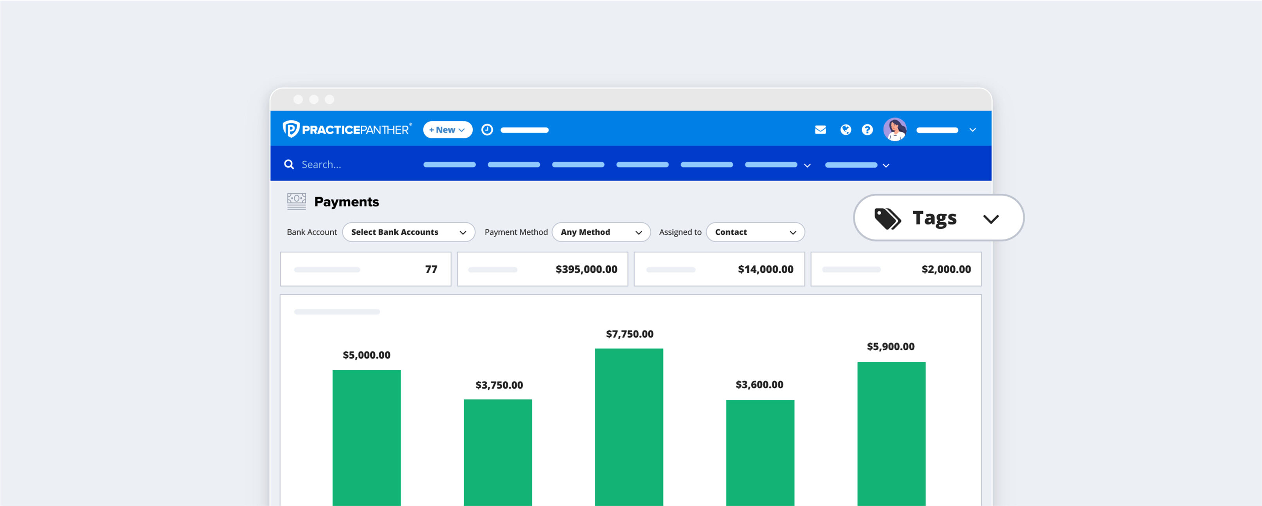
Task: Click the PracticePanther logo
Action: coord(347,129)
